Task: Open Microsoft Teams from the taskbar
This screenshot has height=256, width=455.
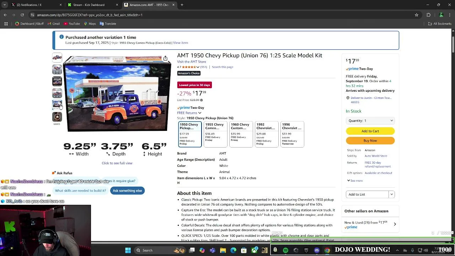Action: coord(213,250)
